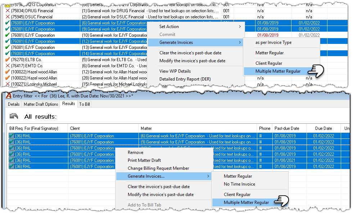353x214 pixels.
Task: Click the red X icon beside DSUC Financial
Action: [8, 17]
